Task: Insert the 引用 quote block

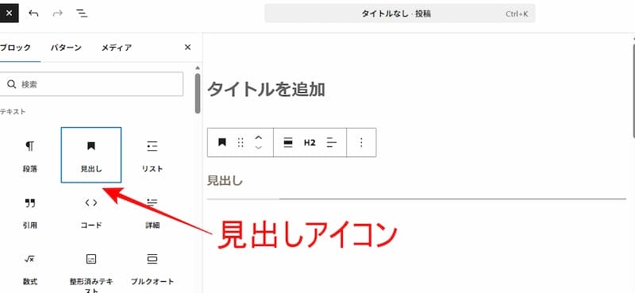Action: [x=30, y=213]
